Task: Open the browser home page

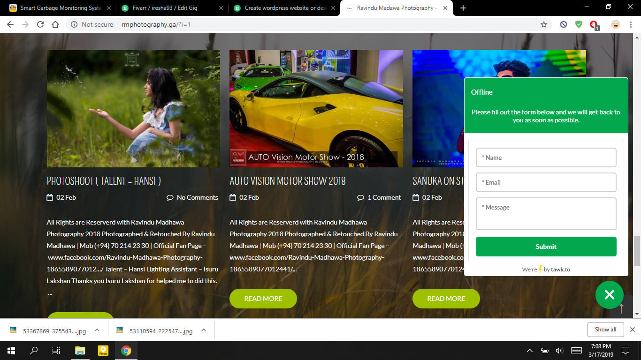Action: point(55,24)
